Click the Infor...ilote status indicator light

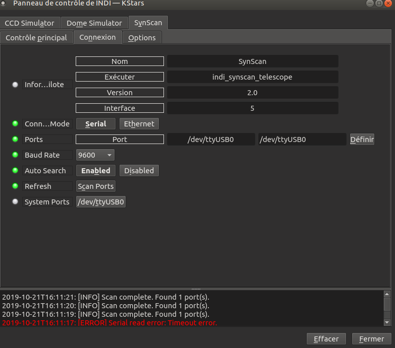(x=15, y=85)
